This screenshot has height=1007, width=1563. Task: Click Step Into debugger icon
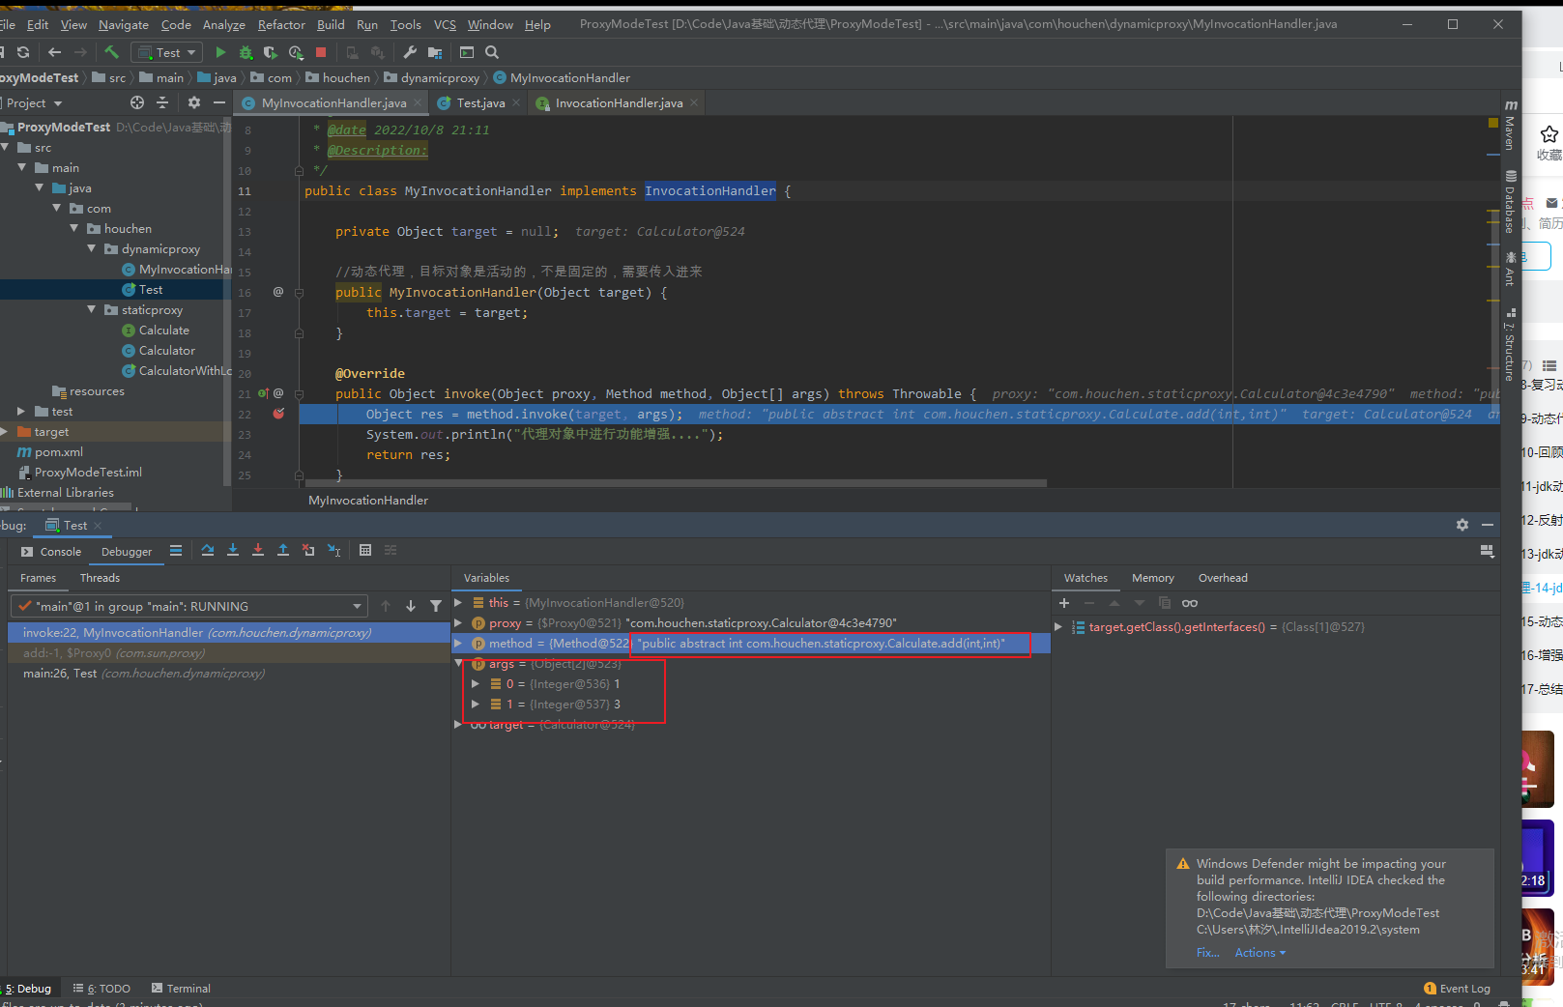233,550
